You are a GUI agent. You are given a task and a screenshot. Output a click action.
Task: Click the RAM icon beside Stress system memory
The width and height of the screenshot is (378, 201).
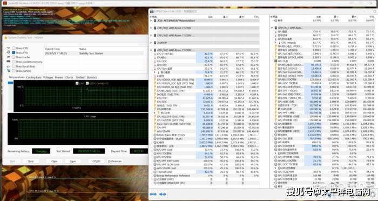9,62
